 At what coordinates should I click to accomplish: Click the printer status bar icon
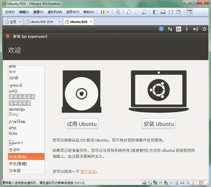click(x=161, y=183)
